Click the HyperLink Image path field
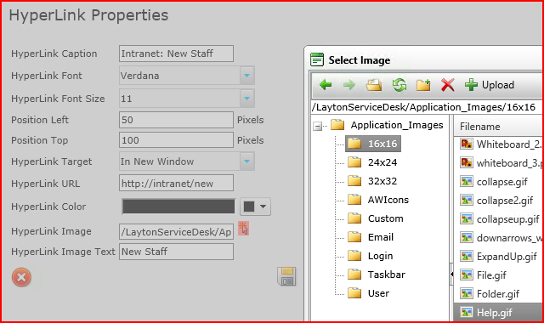544x323 pixels. tap(176, 232)
